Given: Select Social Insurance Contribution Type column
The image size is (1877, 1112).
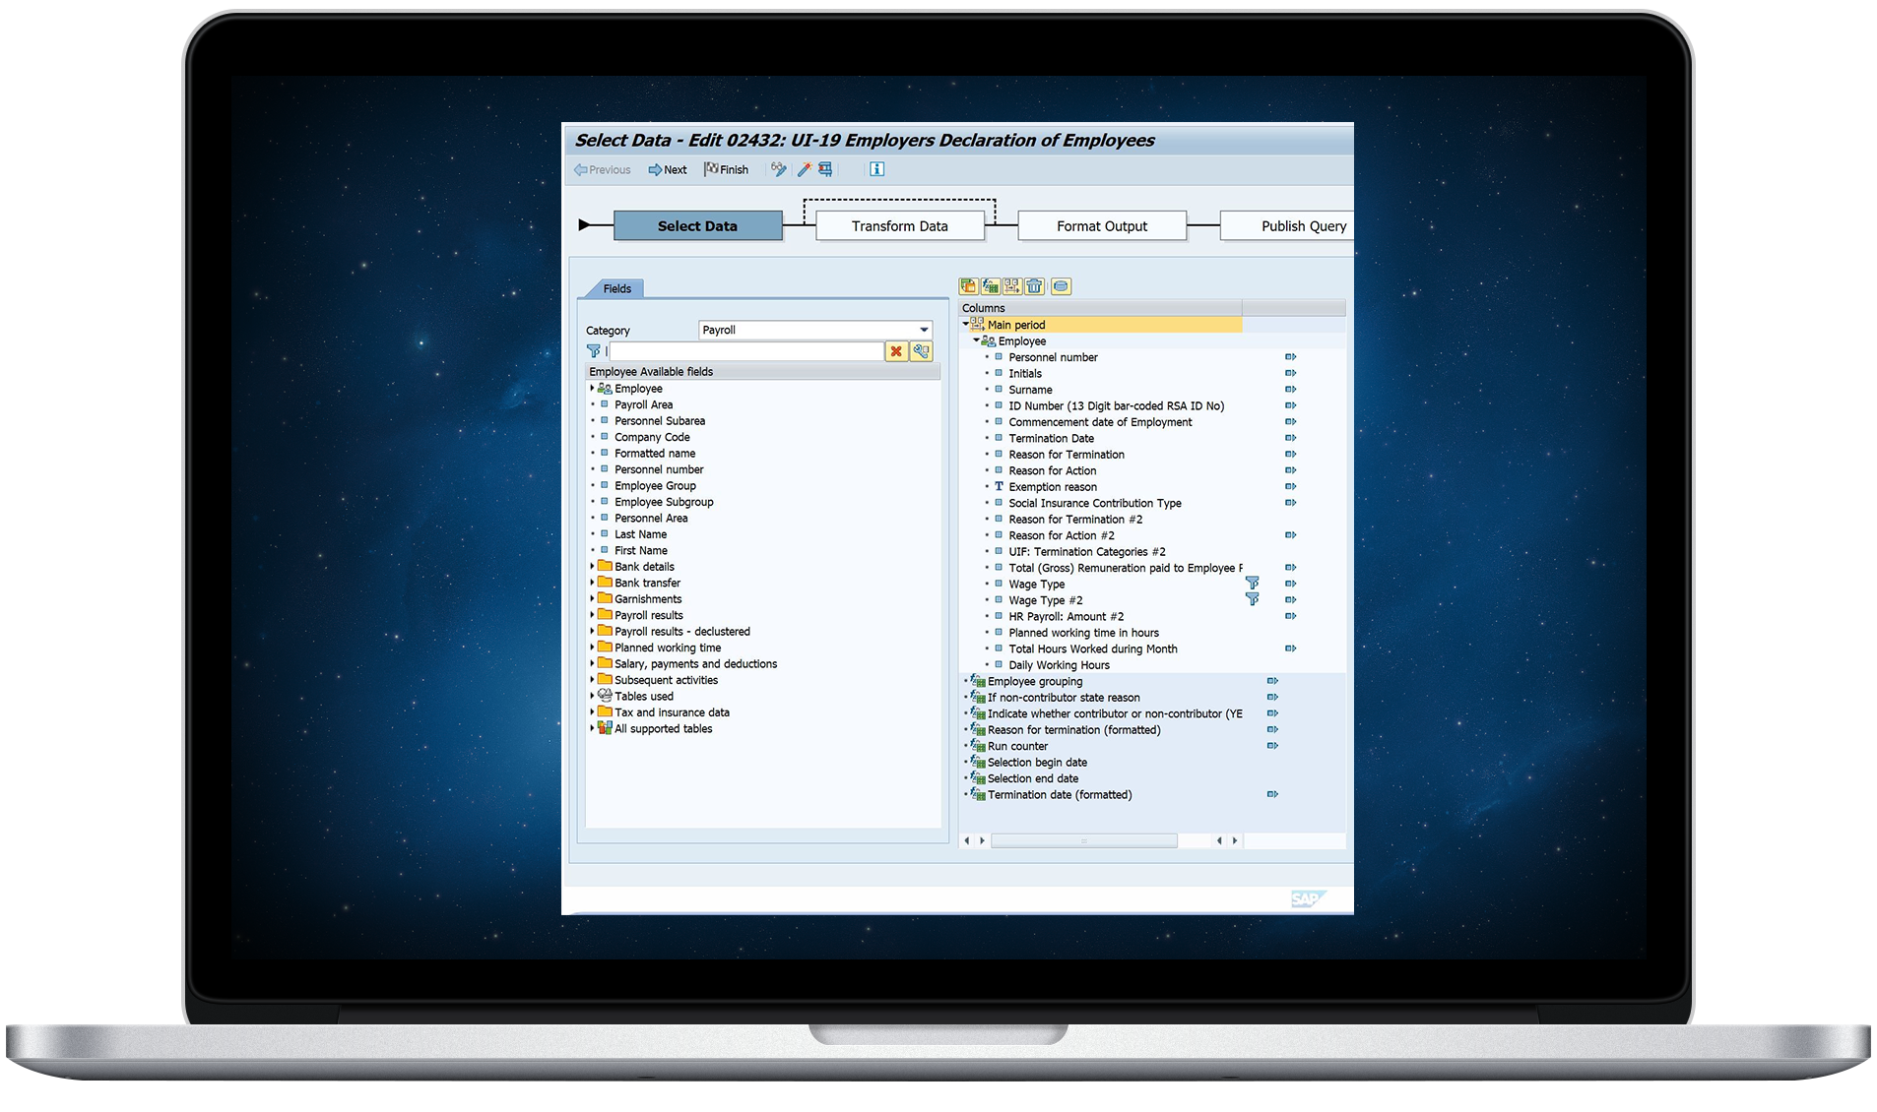Looking at the screenshot, I should 1094,503.
